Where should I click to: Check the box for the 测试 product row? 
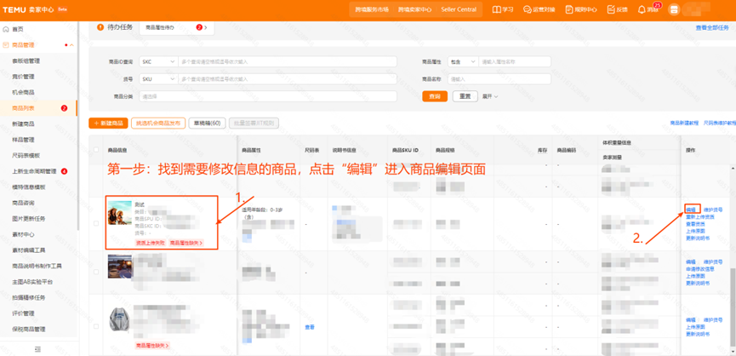coord(96,224)
